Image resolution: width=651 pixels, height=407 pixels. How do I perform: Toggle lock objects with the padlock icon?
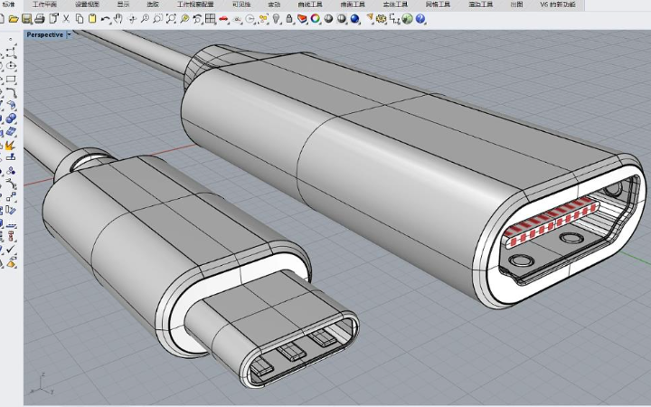[289, 18]
